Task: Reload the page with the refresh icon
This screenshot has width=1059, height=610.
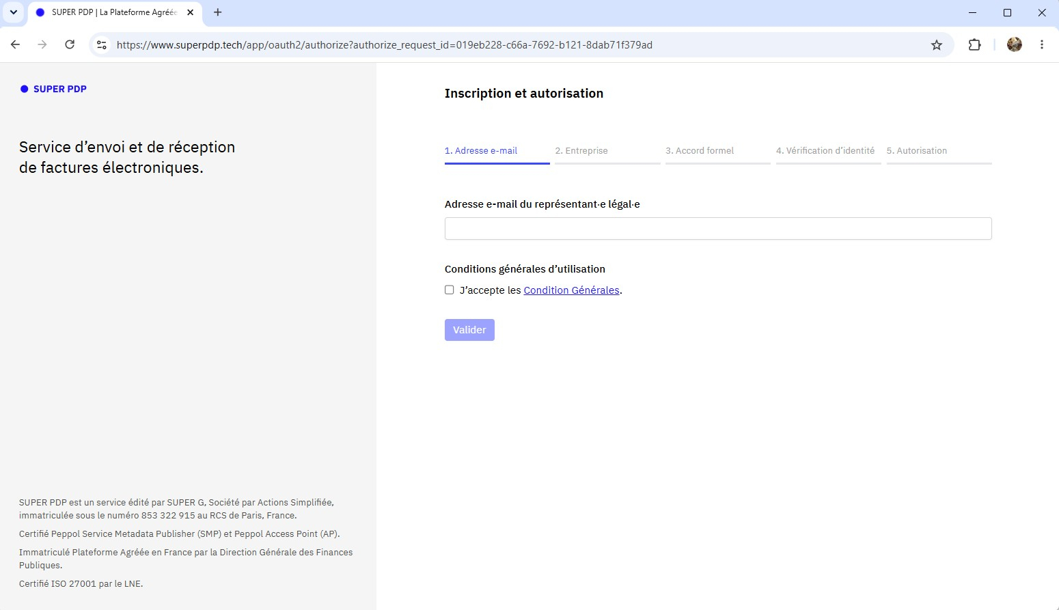Action: [x=70, y=44]
